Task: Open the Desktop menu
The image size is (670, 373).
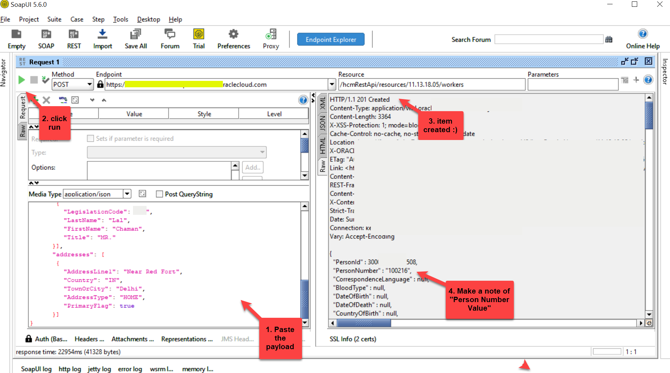Action: 149,19
